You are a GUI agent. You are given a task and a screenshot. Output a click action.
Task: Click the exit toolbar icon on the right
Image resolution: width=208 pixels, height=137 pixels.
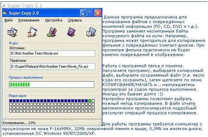(91, 32)
